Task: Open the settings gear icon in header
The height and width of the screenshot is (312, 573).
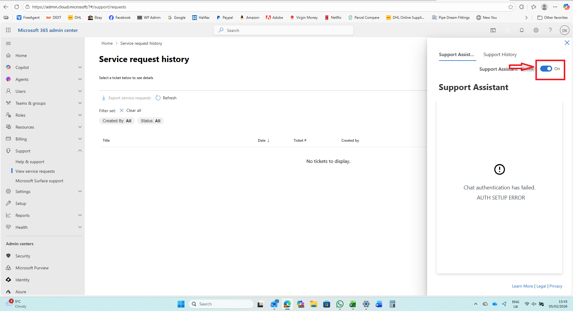Action: pos(536,30)
